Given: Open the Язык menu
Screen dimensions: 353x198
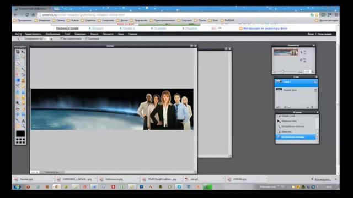Looking at the screenshot, I should pyautogui.click(x=121, y=34).
